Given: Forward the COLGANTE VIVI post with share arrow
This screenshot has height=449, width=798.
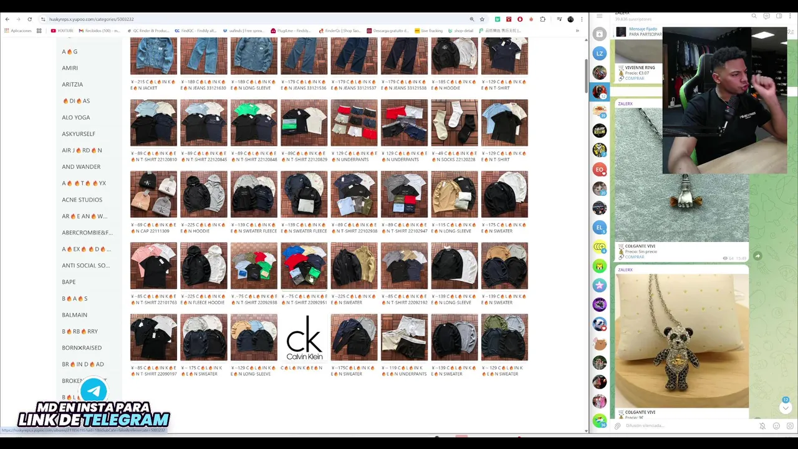Looking at the screenshot, I should (x=757, y=256).
